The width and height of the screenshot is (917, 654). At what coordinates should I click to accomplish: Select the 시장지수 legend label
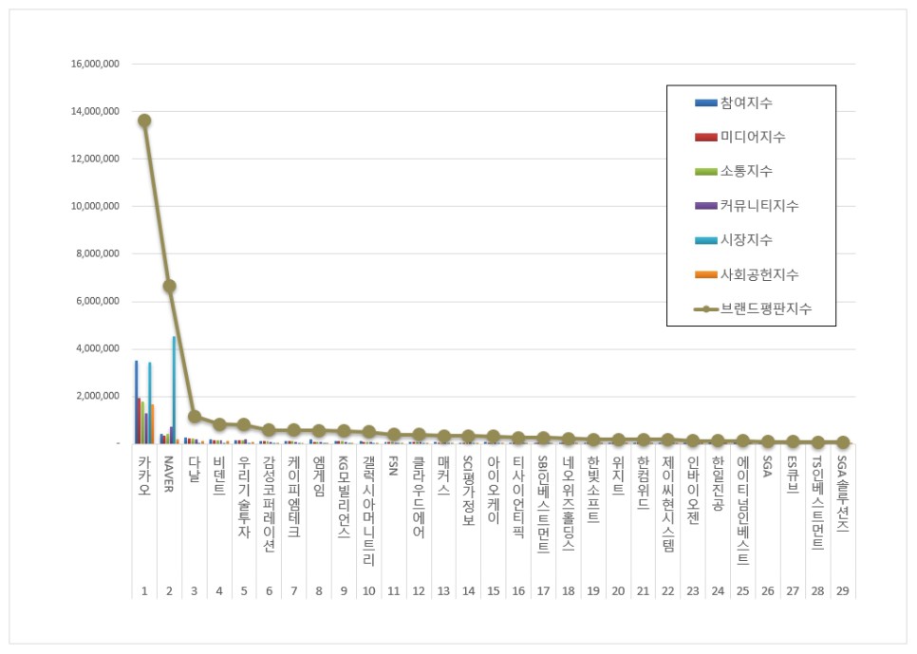pos(746,240)
